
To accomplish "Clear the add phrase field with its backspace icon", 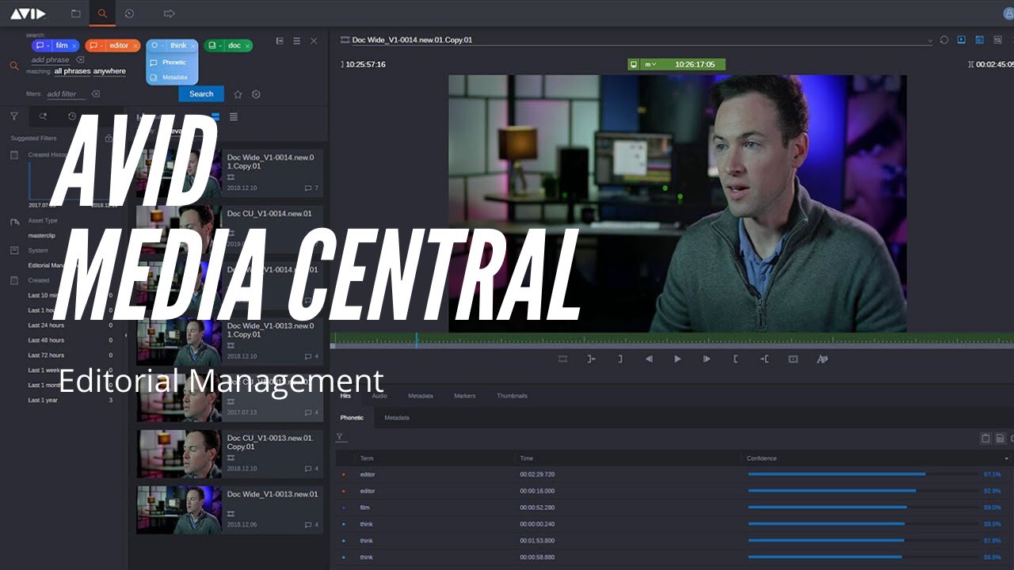I will pos(81,59).
